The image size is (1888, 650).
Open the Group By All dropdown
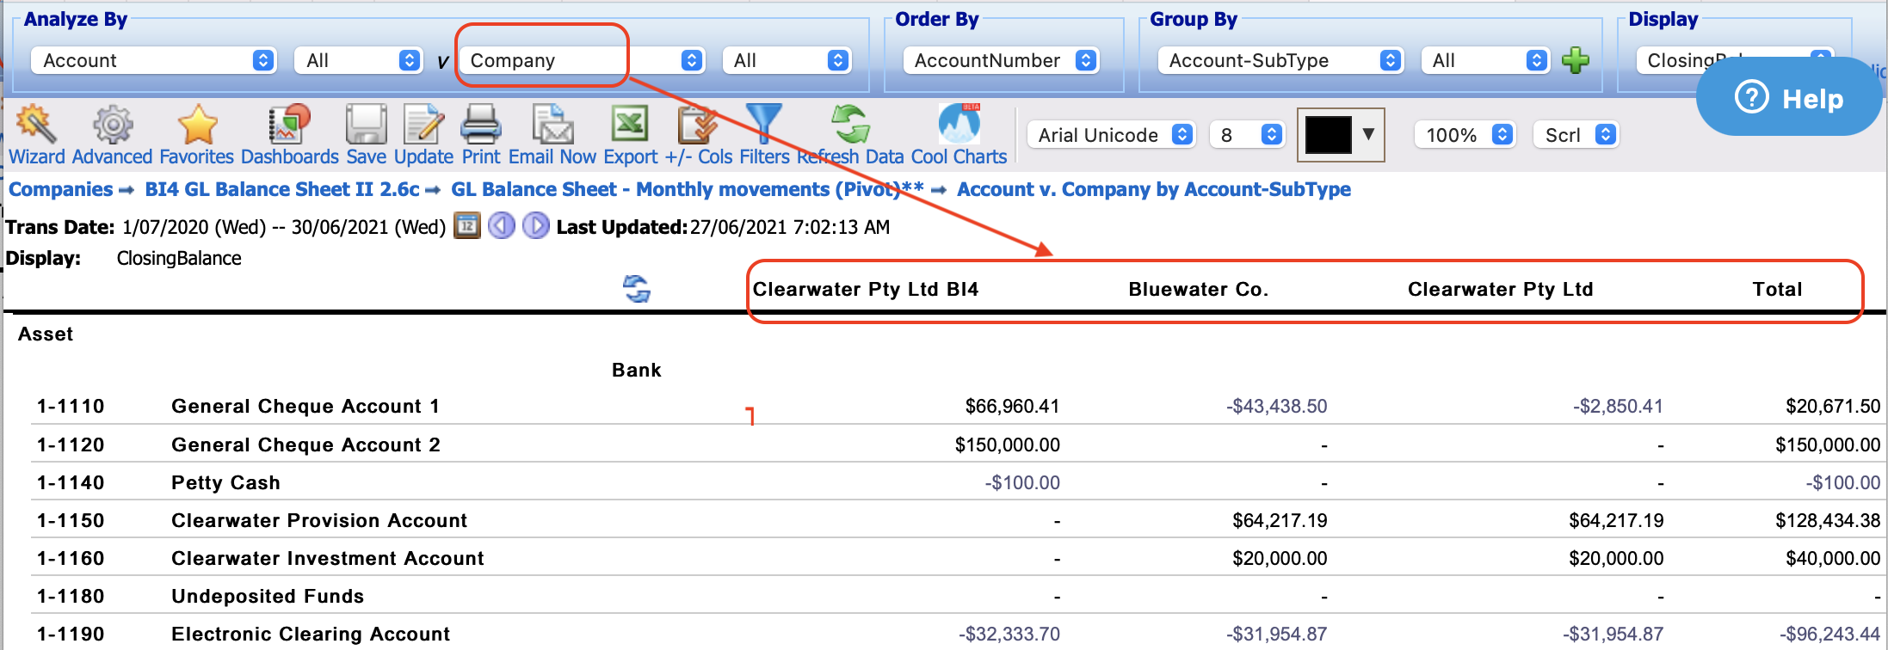1485,60
